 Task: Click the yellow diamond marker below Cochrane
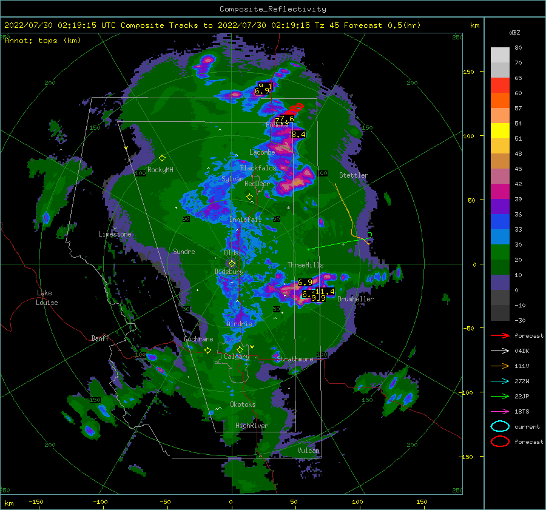(207, 350)
